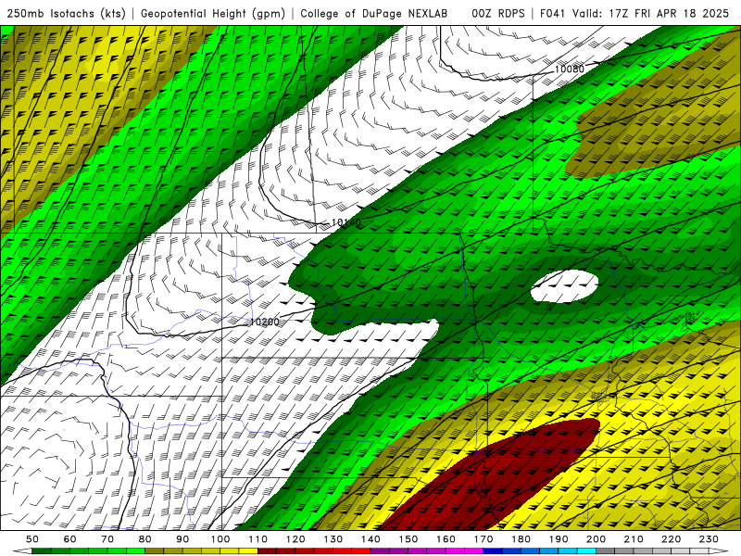Click the 10080 height contour label
741x556 pixels.
click(x=569, y=69)
